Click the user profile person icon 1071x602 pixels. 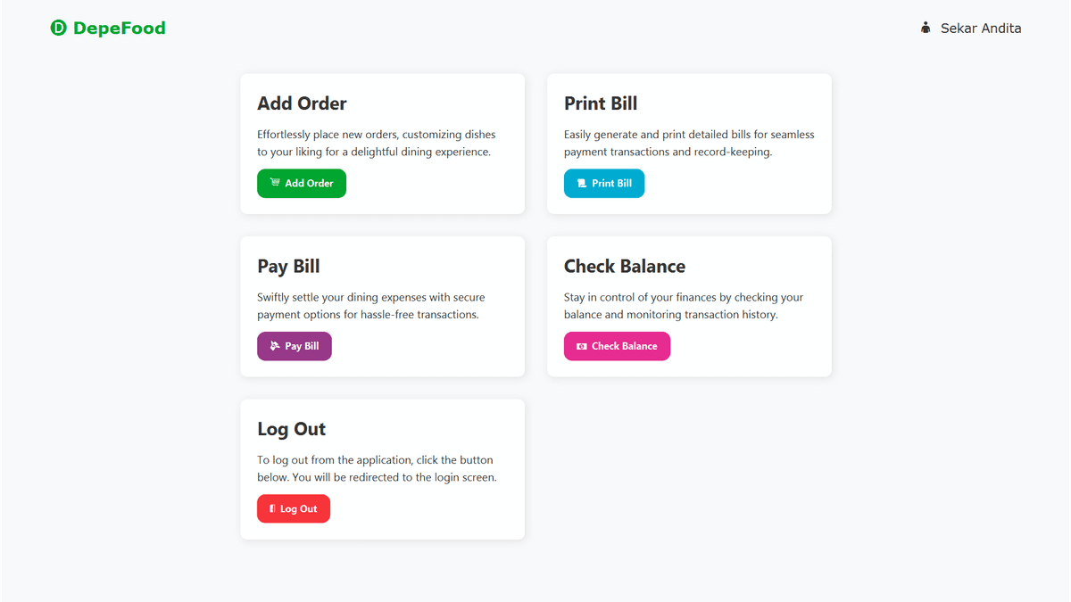[x=926, y=29]
